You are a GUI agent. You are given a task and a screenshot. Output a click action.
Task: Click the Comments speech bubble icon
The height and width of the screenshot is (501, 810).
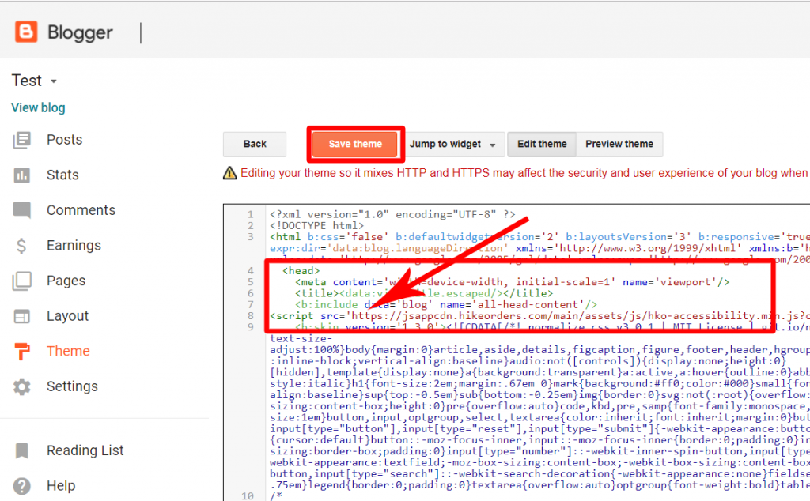(x=21, y=210)
